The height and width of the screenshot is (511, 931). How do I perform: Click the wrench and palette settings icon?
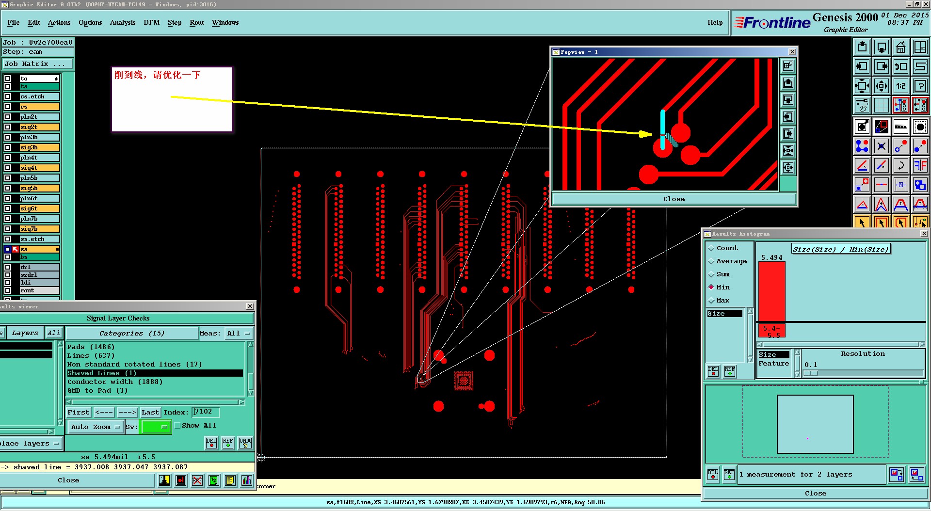click(862, 105)
